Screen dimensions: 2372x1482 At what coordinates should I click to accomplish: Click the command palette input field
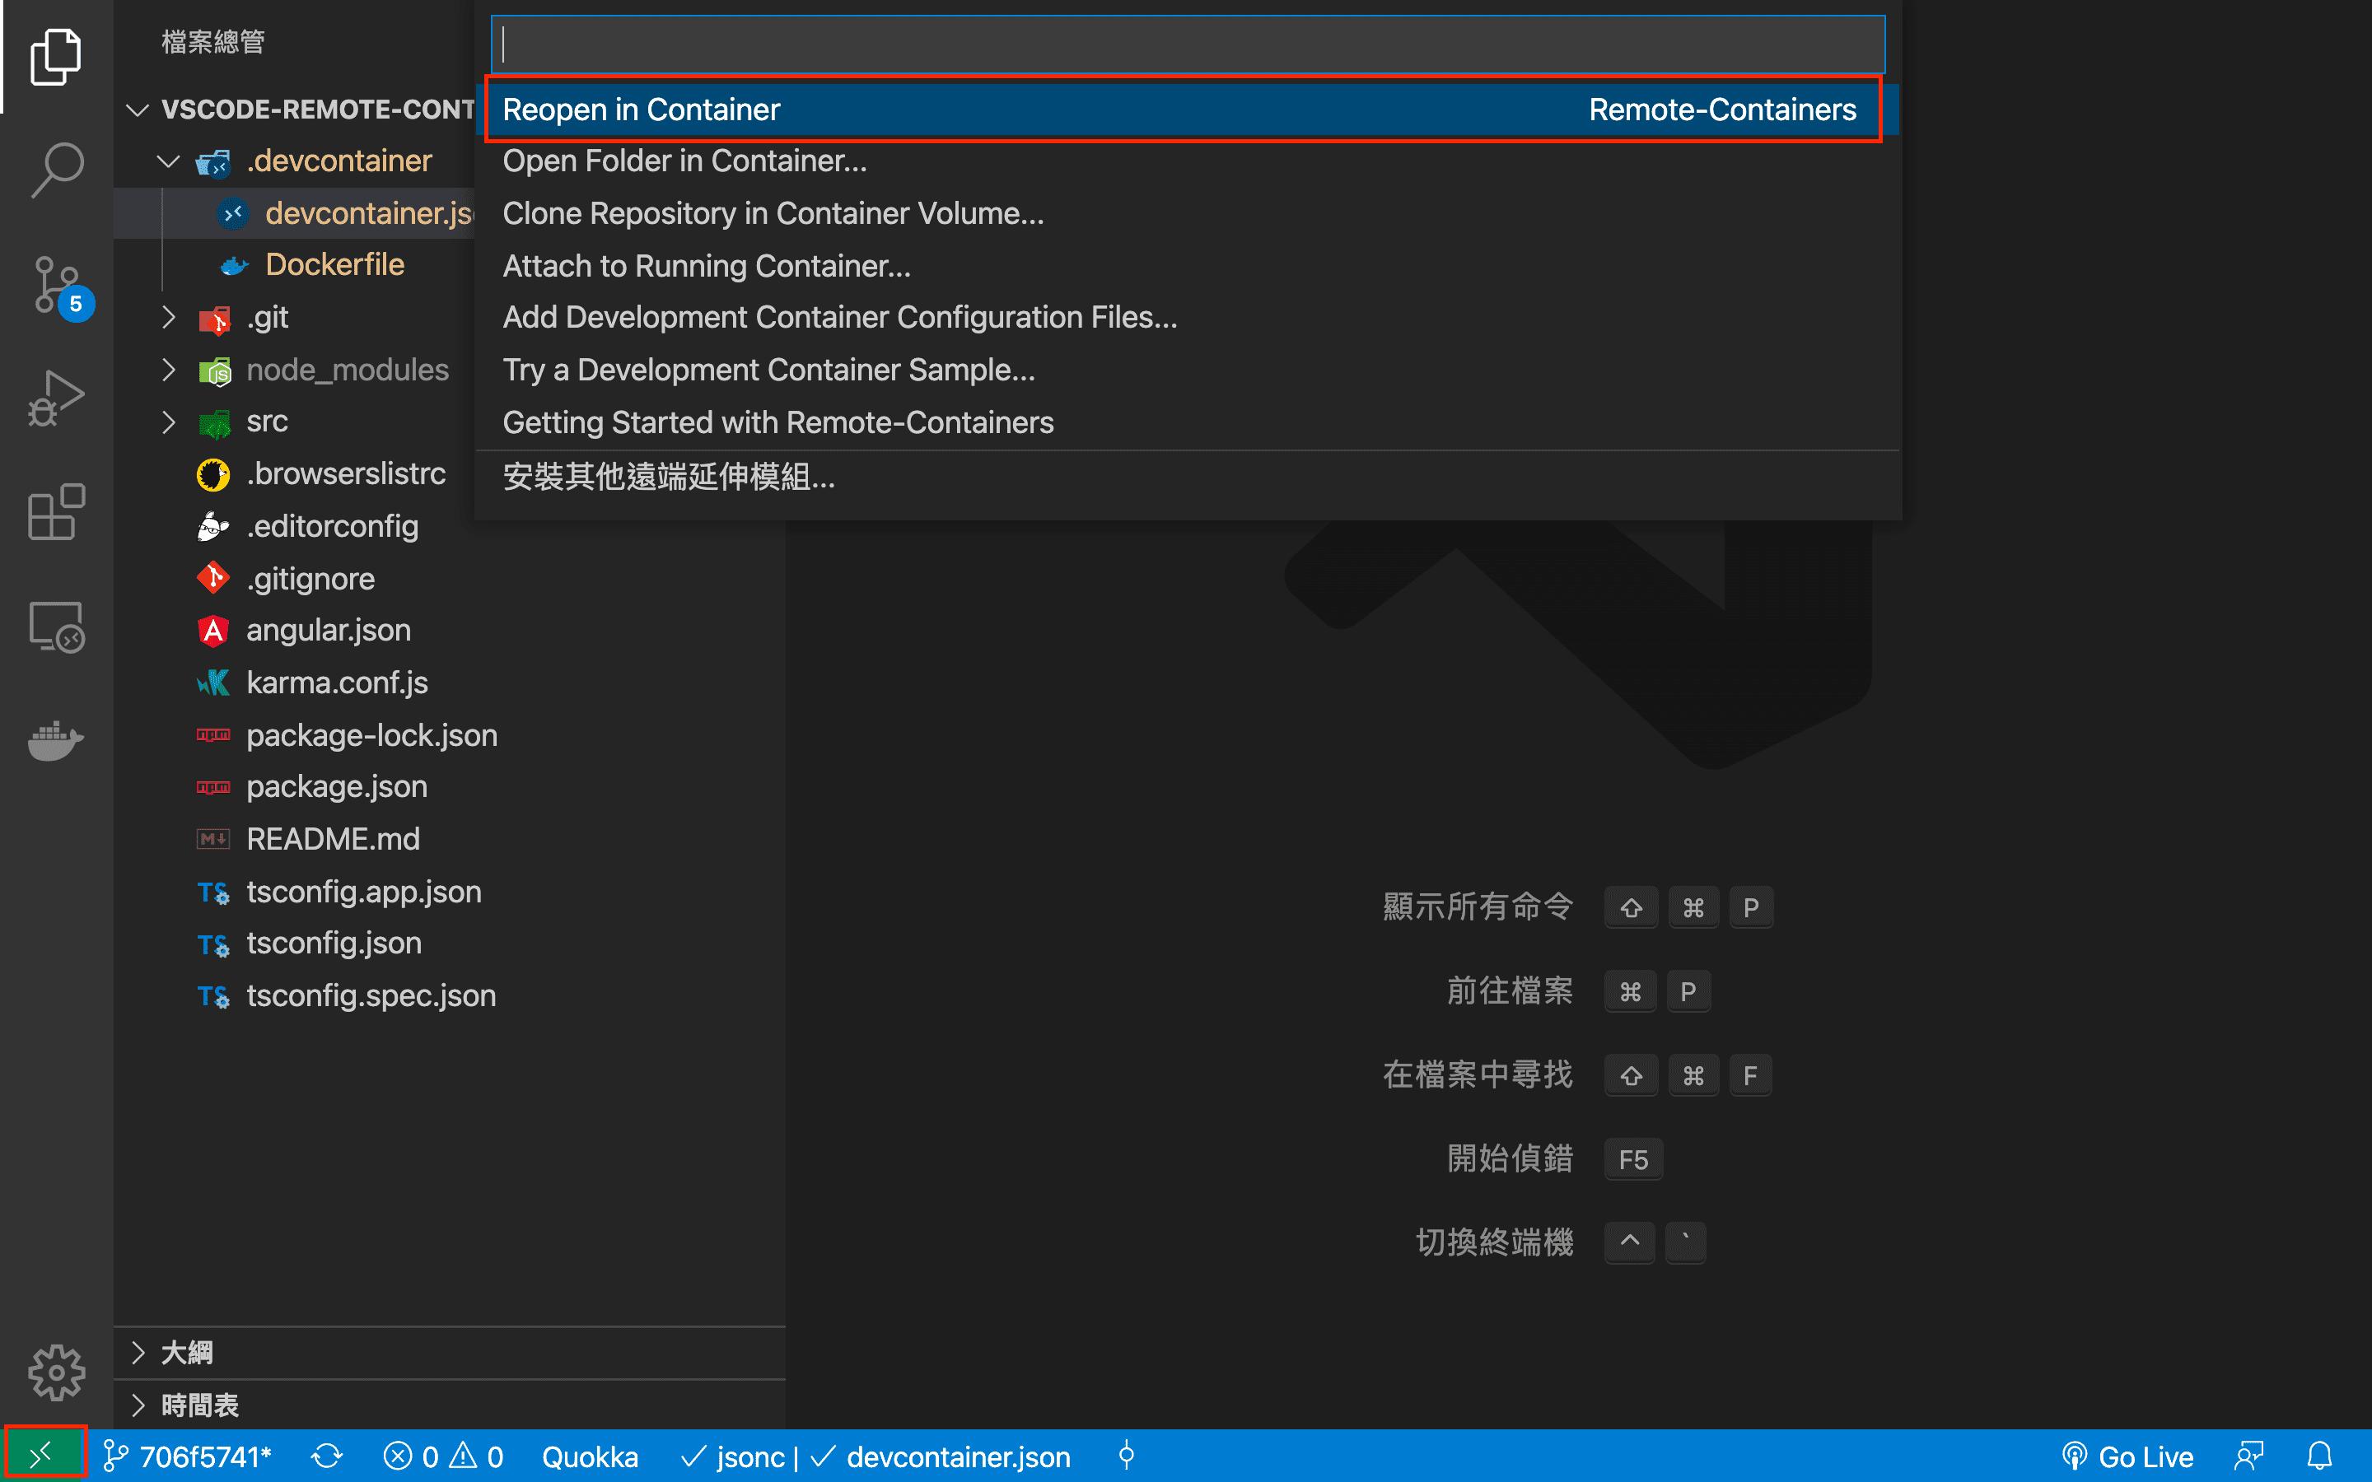tap(1187, 44)
